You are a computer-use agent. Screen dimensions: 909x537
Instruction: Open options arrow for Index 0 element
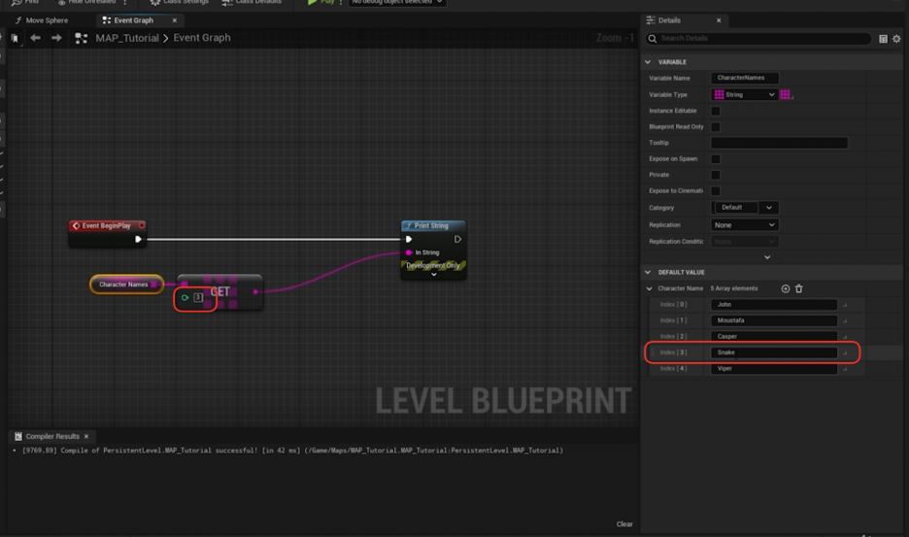845,305
